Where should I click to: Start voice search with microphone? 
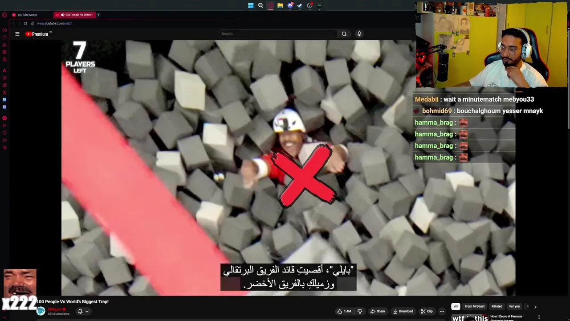(359, 34)
